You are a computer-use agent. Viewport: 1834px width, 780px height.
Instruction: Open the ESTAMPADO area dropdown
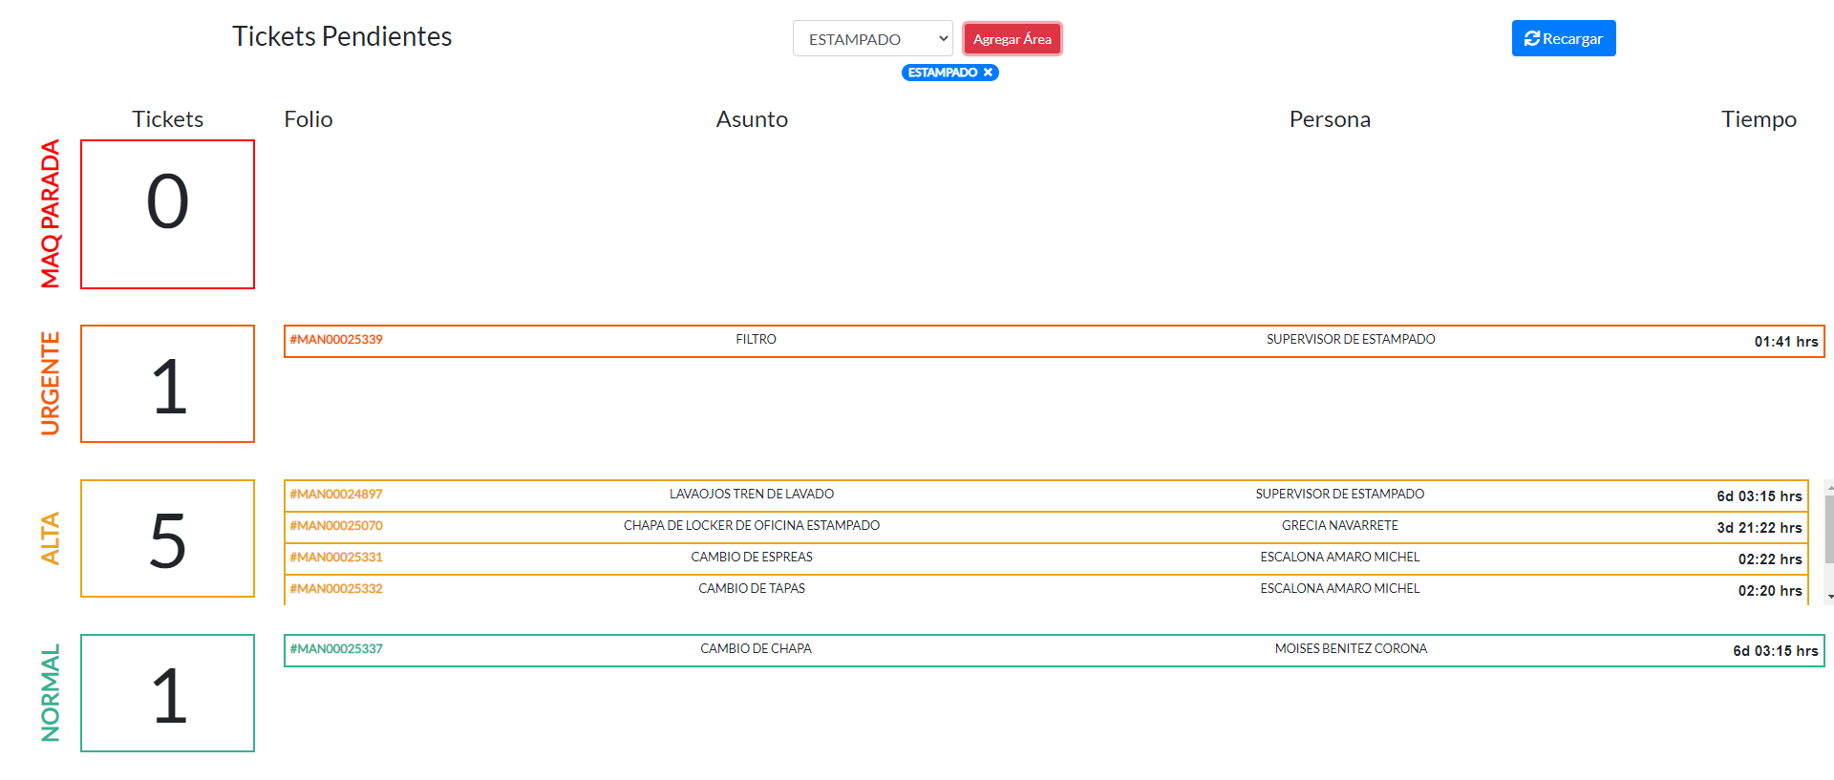tap(872, 38)
